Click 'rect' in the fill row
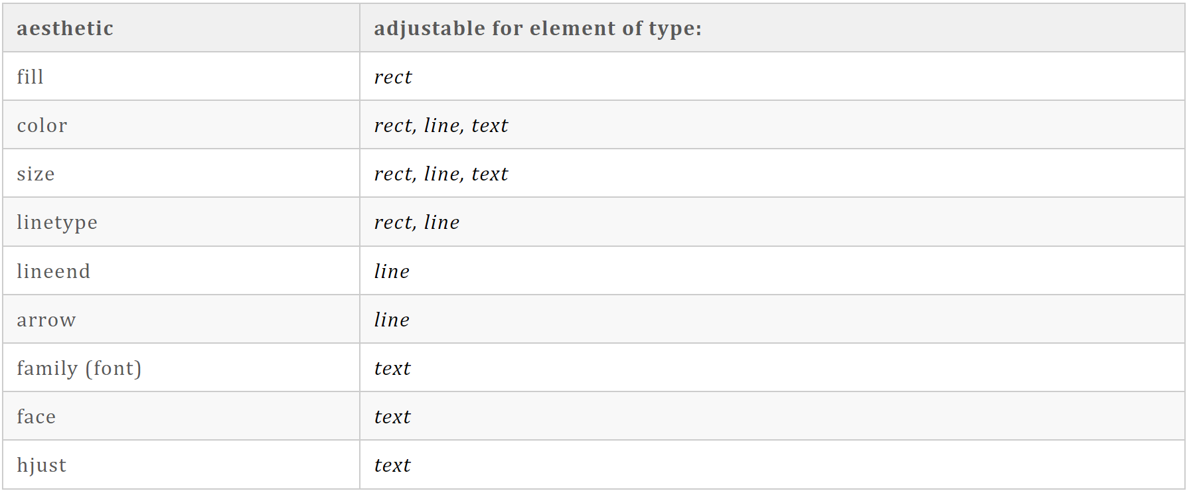This screenshot has height=491, width=1187. pos(393,77)
